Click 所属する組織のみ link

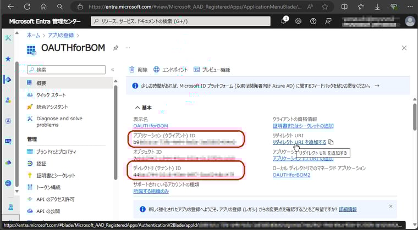[x=151, y=191]
